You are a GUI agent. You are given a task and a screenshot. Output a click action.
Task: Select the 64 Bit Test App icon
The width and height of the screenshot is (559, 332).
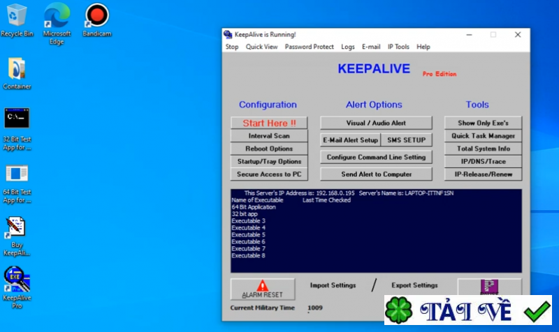(x=17, y=184)
